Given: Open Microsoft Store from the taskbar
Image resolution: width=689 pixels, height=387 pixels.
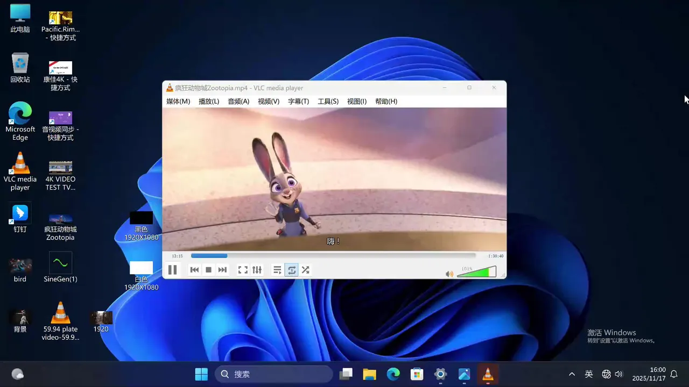Looking at the screenshot, I should [x=417, y=374].
